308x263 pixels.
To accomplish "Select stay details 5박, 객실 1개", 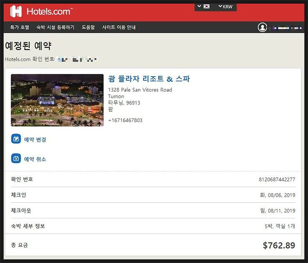I will tap(280, 226).
